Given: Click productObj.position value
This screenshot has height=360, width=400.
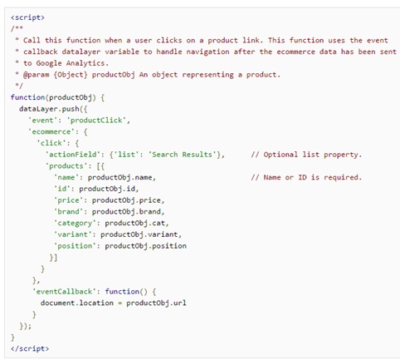Looking at the screenshot, I should 145,246.
